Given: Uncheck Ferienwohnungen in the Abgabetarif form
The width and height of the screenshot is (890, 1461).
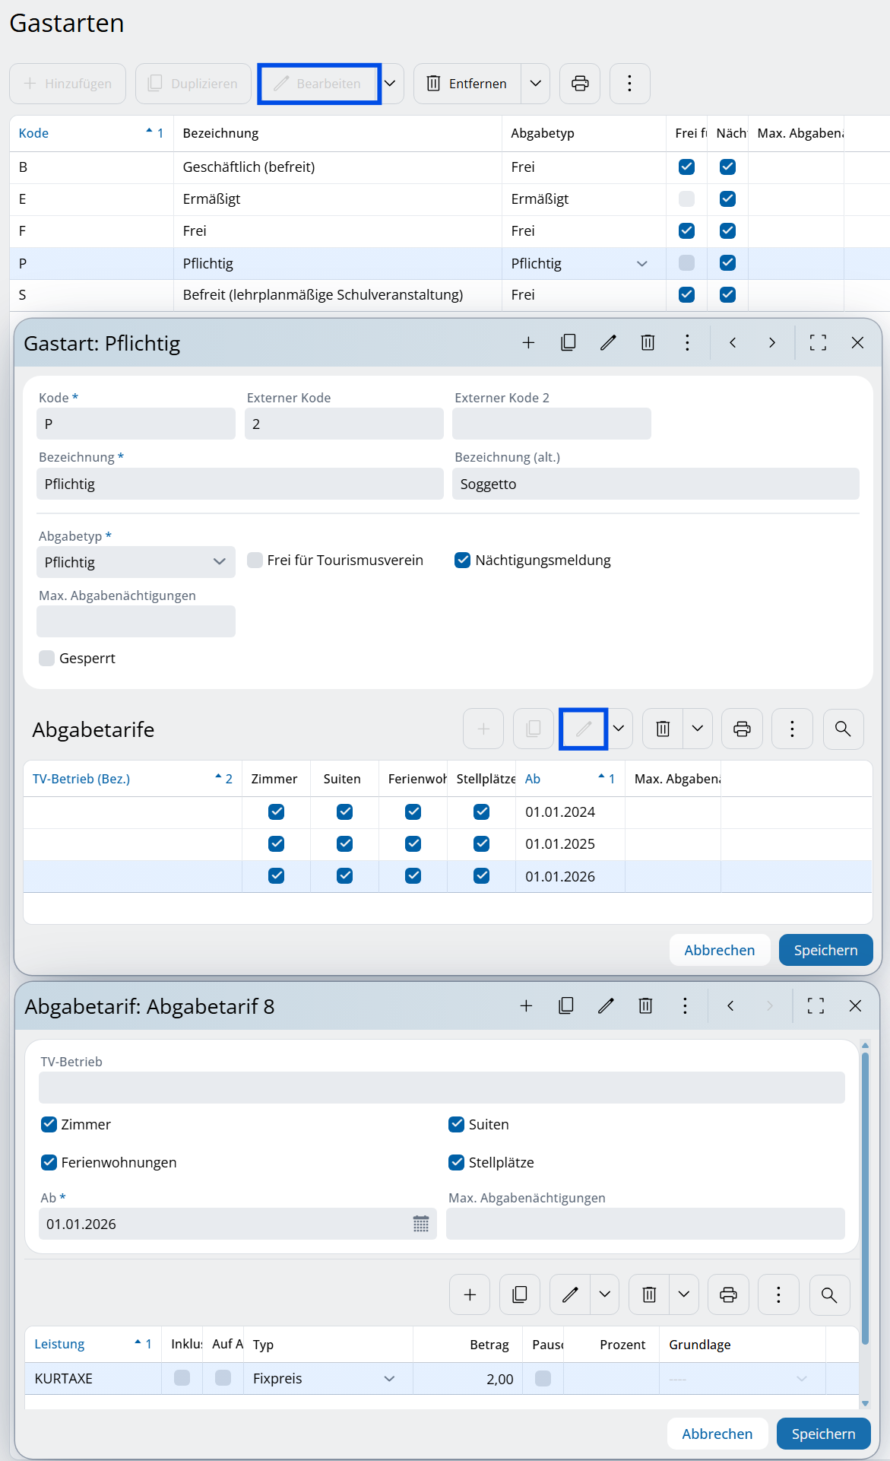Looking at the screenshot, I should click(x=49, y=1162).
